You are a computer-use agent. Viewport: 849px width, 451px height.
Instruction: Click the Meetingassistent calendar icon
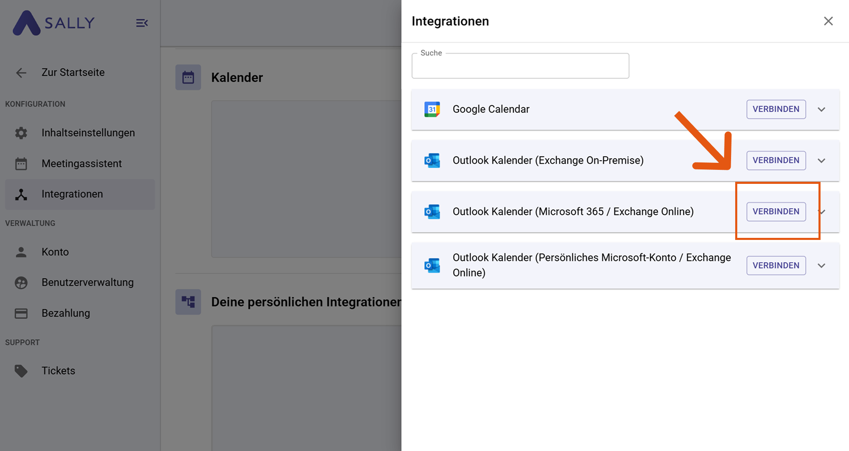pos(21,164)
